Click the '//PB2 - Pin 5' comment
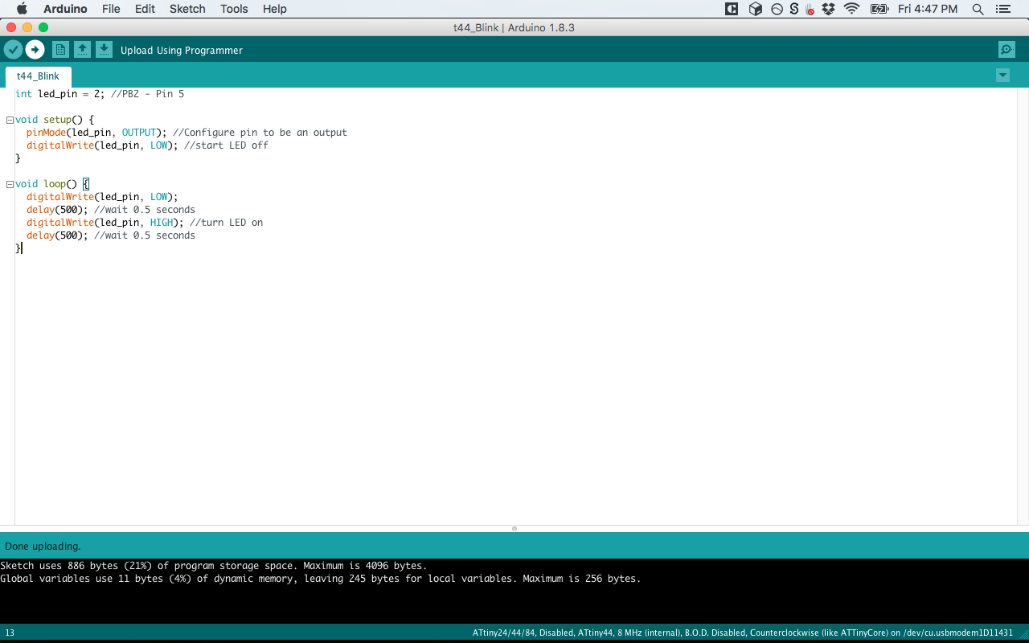Viewport: 1029px width, 643px height. (x=148, y=94)
